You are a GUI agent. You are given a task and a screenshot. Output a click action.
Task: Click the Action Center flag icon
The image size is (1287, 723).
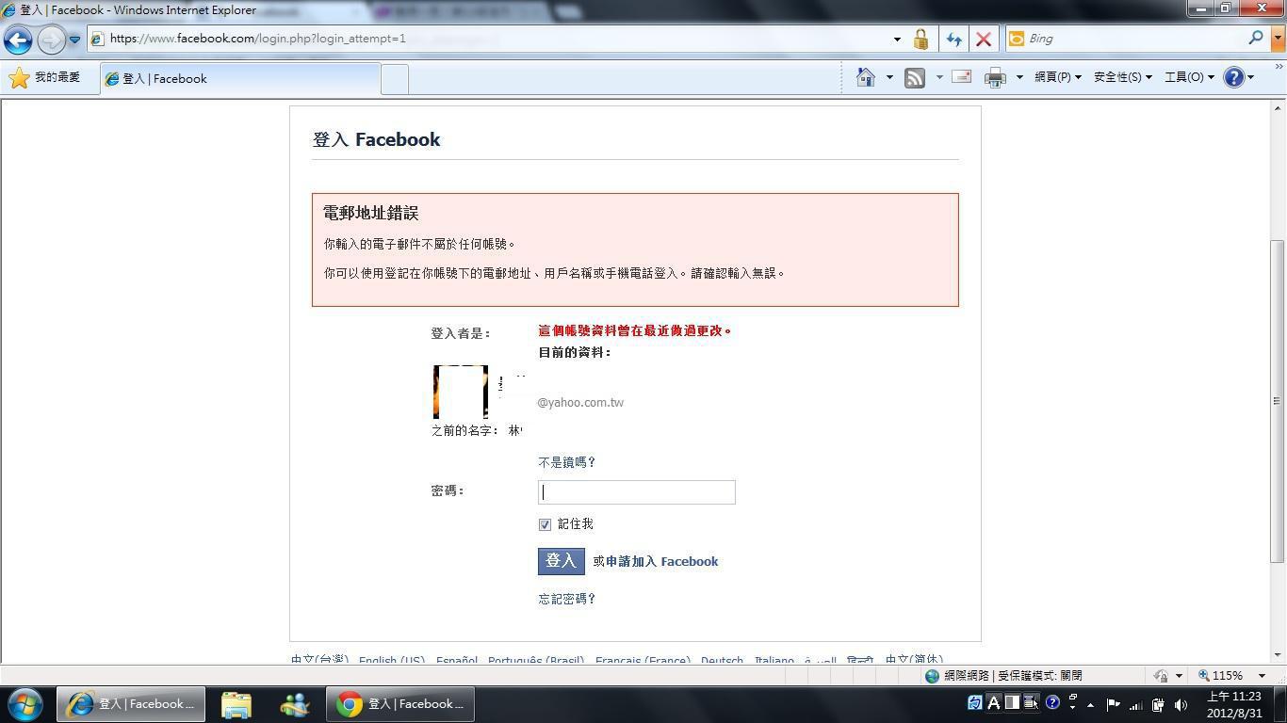coord(1113,704)
